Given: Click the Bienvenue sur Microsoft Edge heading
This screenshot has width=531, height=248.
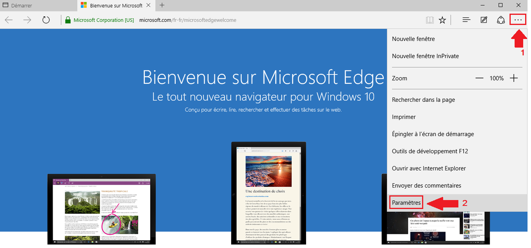Looking at the screenshot, I should pos(264,77).
